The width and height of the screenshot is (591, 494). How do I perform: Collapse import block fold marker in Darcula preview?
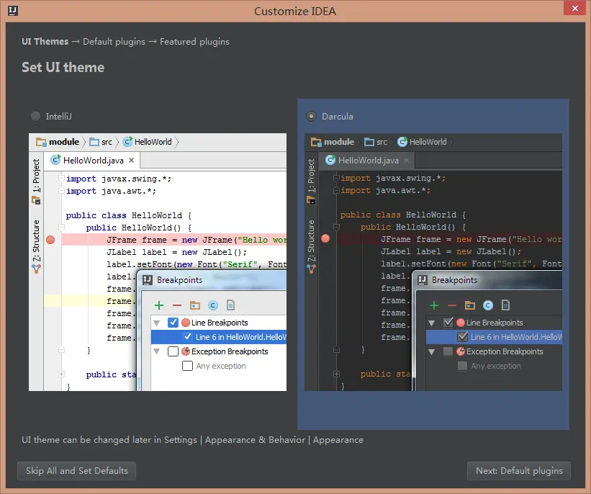click(x=337, y=178)
